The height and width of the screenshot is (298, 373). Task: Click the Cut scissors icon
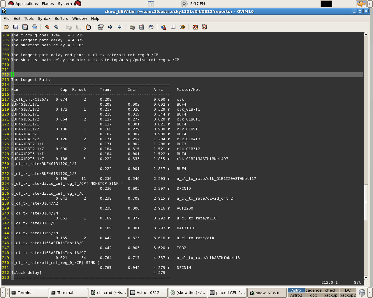point(69,27)
